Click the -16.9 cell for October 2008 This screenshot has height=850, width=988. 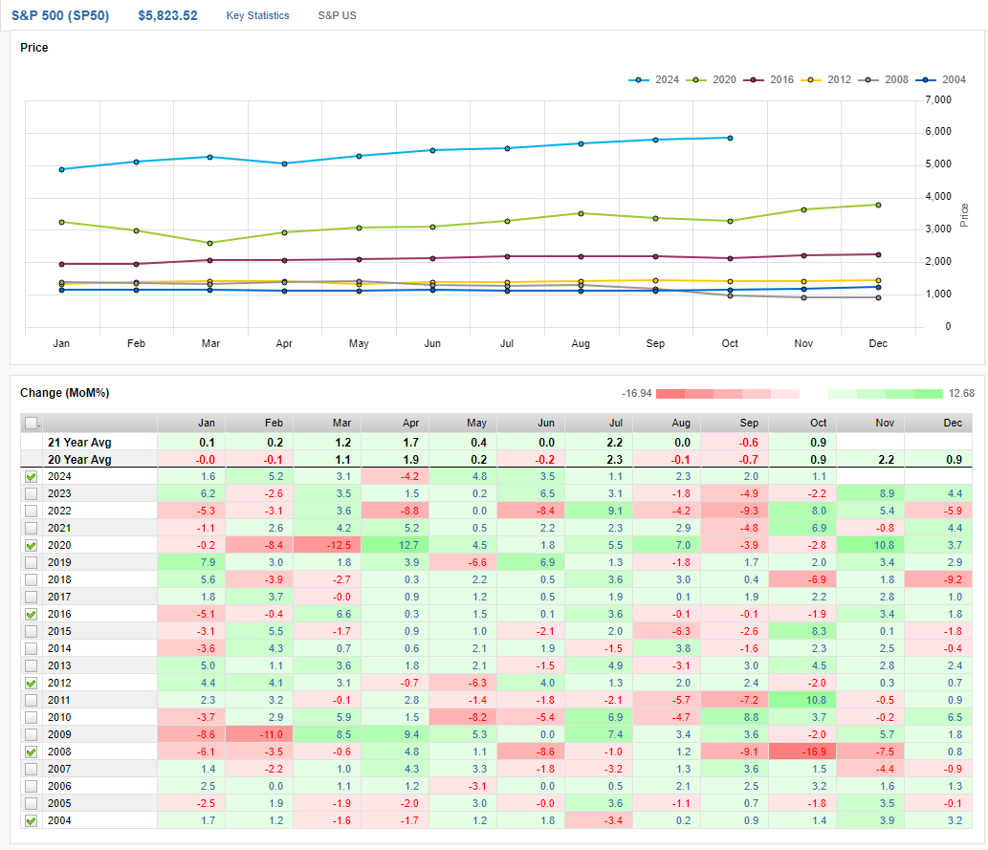(x=802, y=752)
